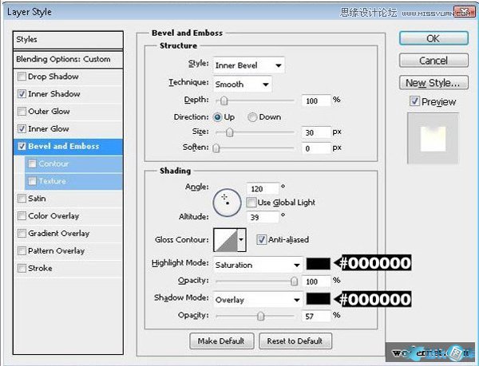Expand the Style dropdown showing Inner Bevel
479x366 pixels.
point(248,65)
